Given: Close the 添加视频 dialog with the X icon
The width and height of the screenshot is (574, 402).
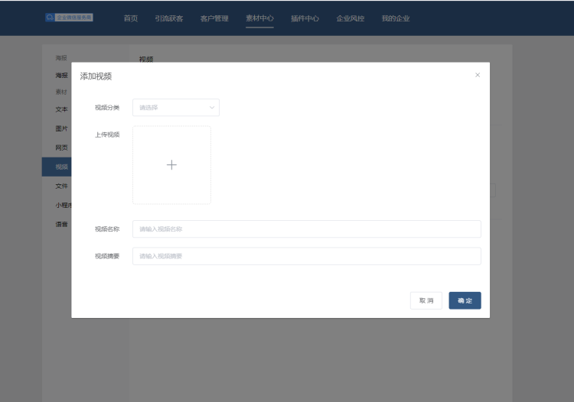Looking at the screenshot, I should [478, 75].
